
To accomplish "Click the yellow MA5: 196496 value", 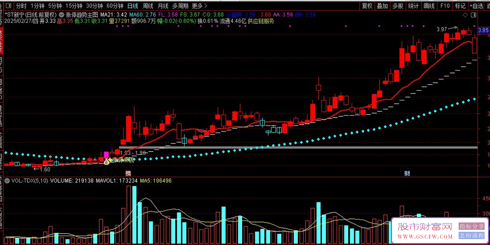I will pyautogui.click(x=156, y=181).
